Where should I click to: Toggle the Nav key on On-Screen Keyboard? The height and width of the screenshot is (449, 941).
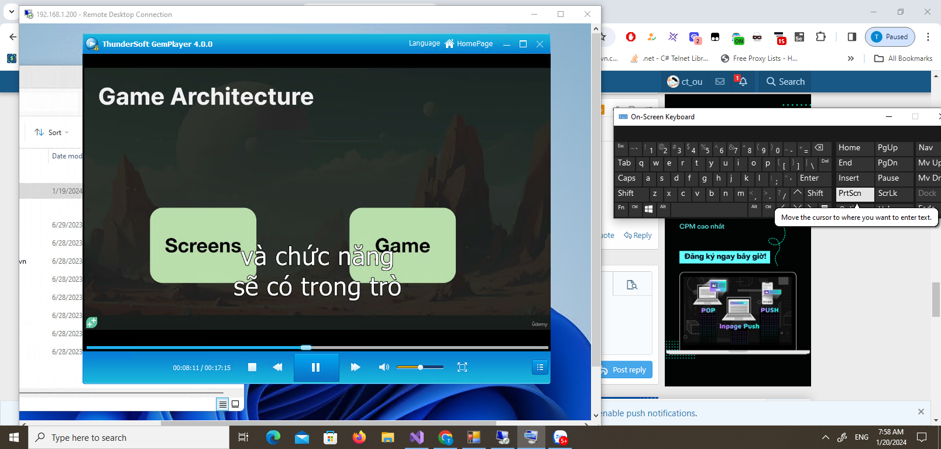(927, 148)
